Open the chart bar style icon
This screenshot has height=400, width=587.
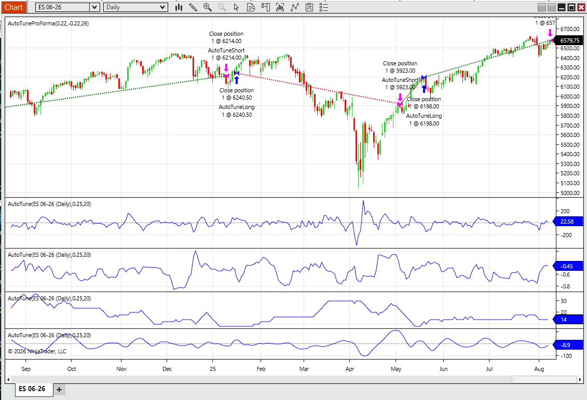[179, 7]
